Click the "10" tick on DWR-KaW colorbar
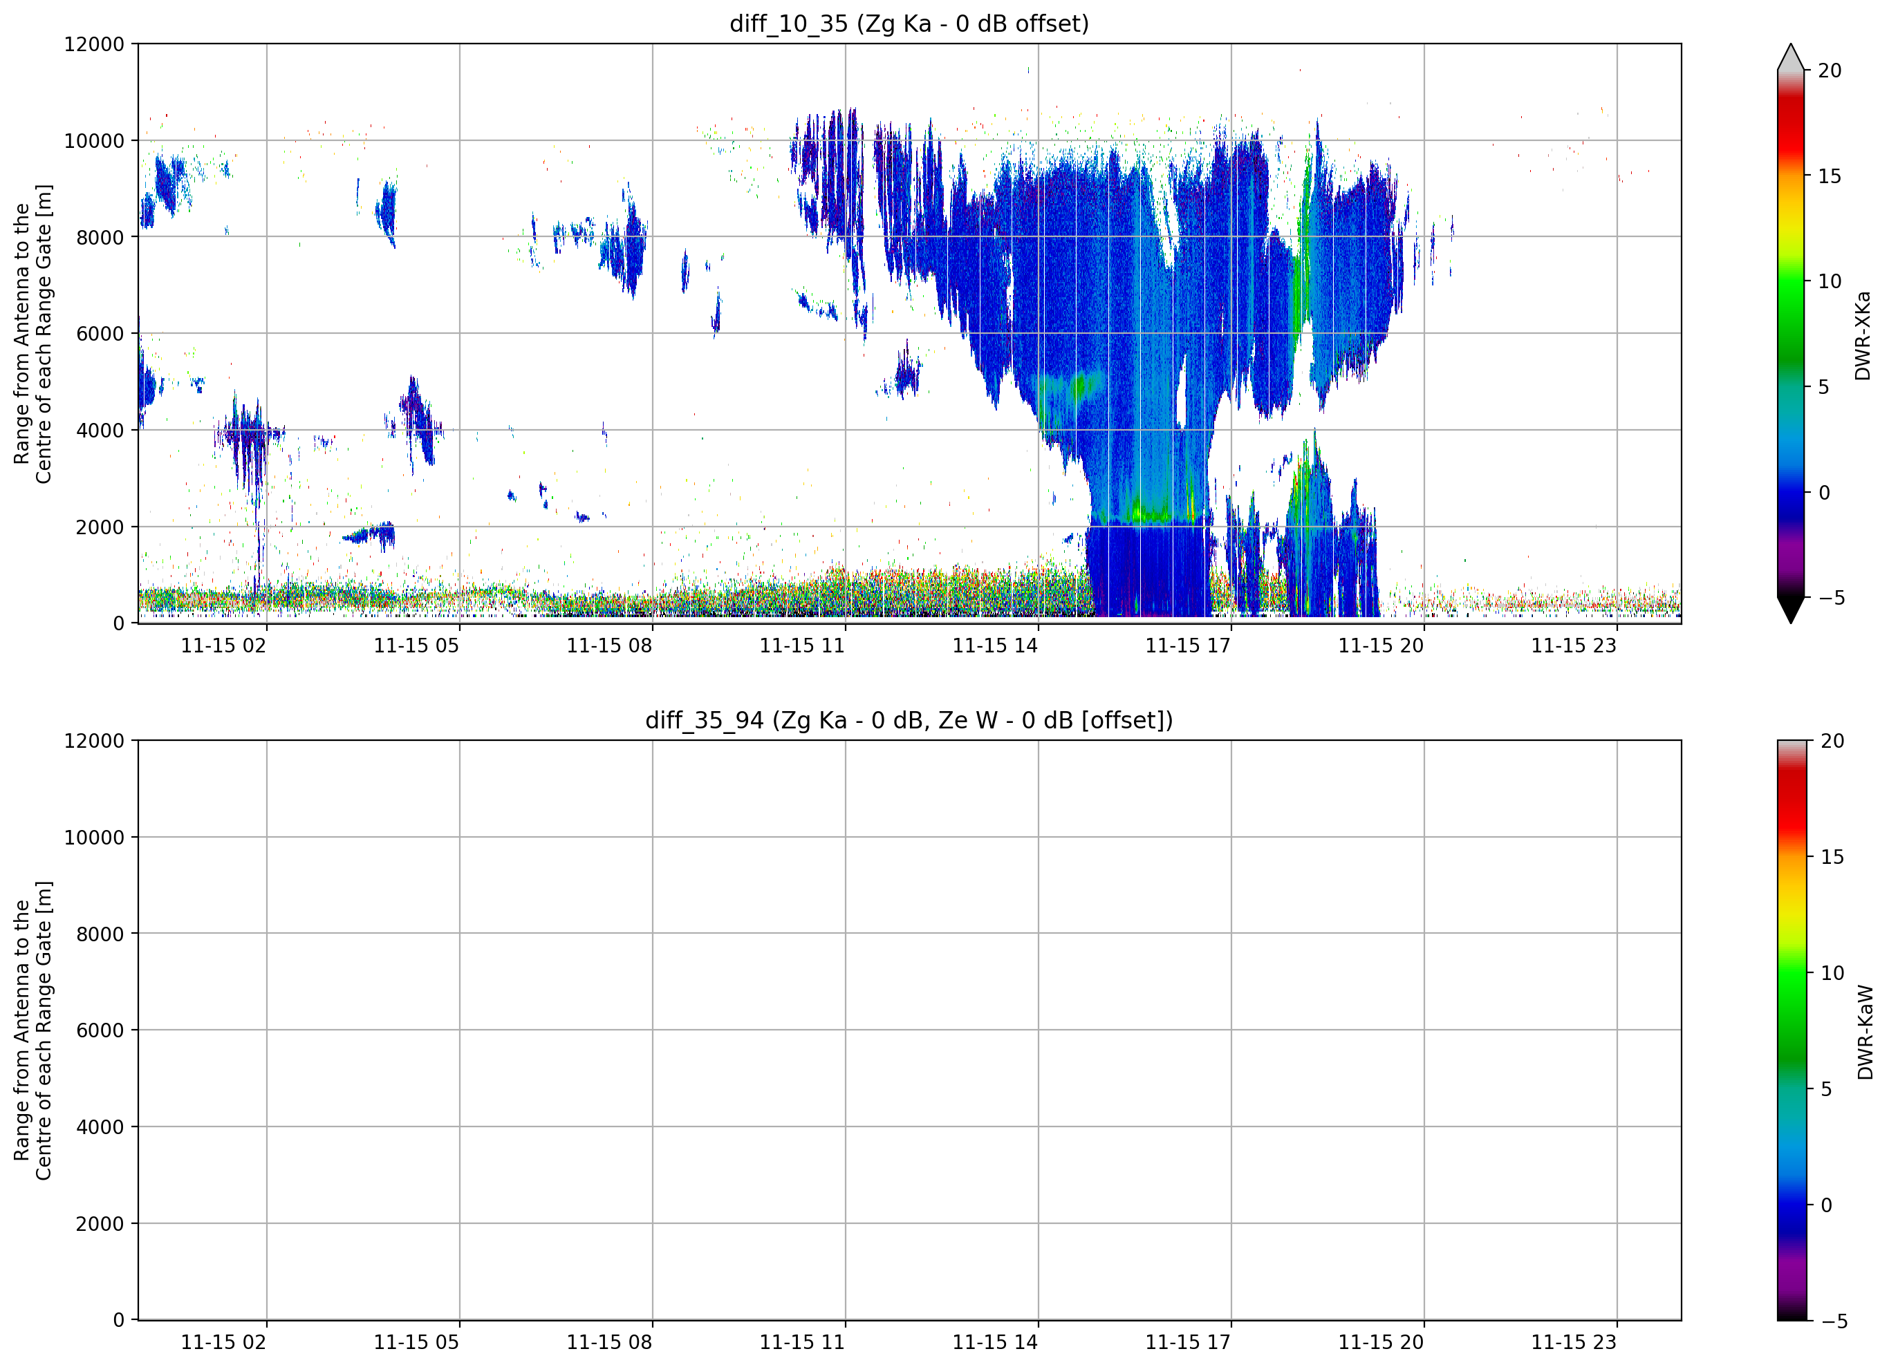 pos(1832,973)
